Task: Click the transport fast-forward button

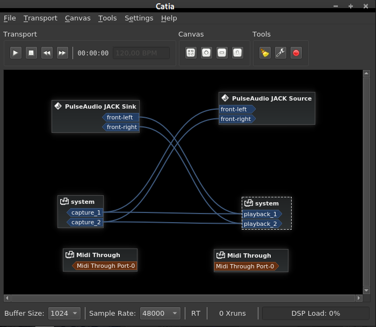Action: point(62,53)
